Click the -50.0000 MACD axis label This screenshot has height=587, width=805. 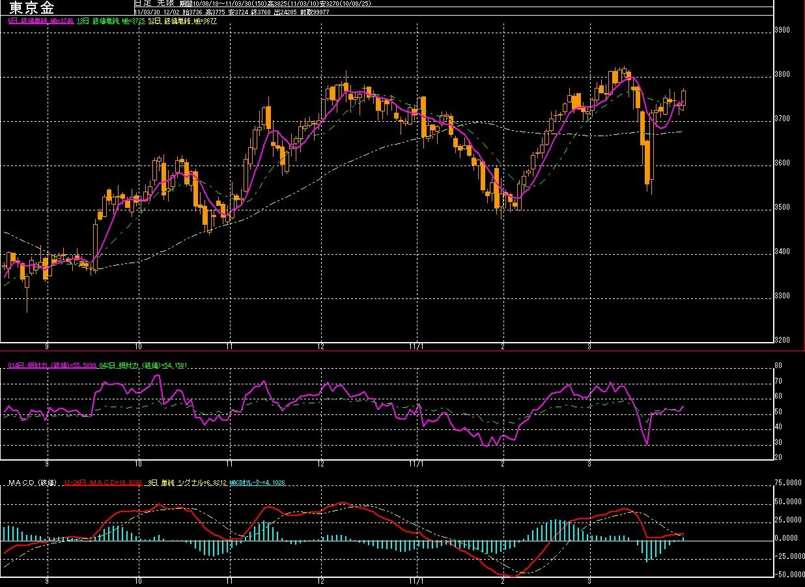788,575
